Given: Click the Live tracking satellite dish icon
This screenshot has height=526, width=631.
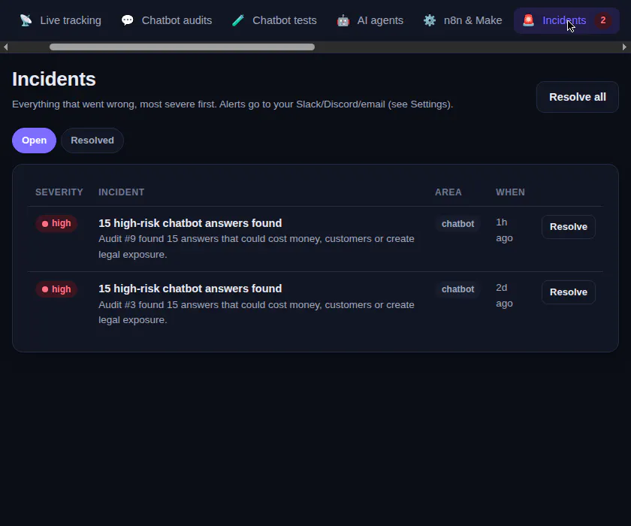Looking at the screenshot, I should click(x=26, y=20).
